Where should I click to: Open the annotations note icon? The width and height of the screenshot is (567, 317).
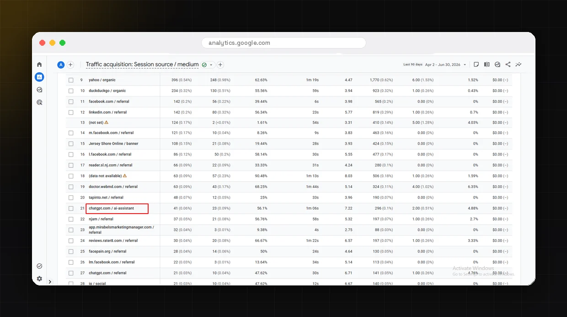476,64
